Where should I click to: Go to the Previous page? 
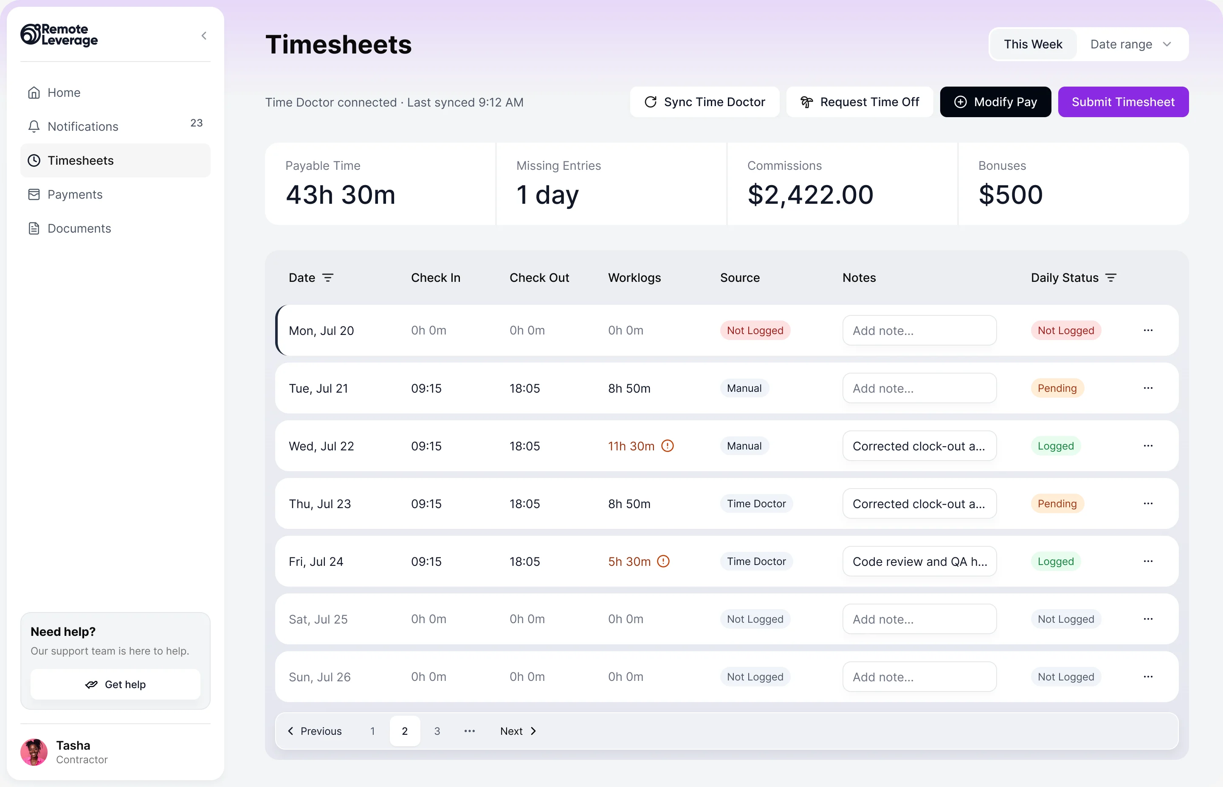tap(315, 731)
